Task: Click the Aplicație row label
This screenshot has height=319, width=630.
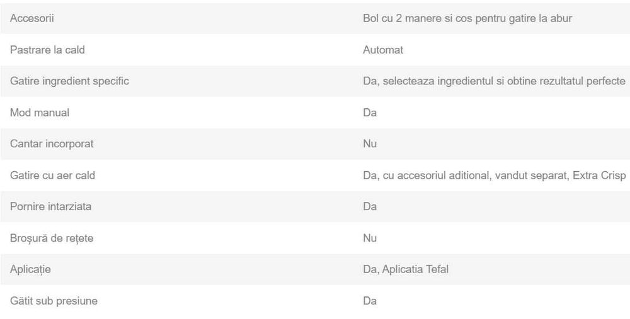Action: click(x=30, y=269)
